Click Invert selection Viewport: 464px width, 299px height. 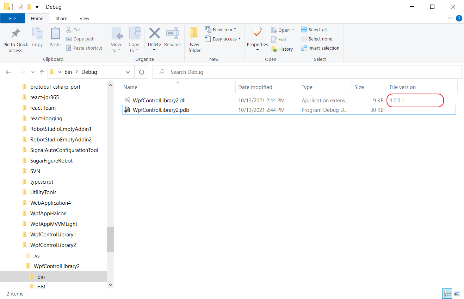[320, 48]
